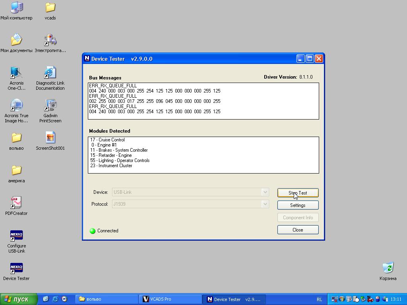Click the red car tray icon
Viewport: 407px width, 305px height.
coord(370,299)
